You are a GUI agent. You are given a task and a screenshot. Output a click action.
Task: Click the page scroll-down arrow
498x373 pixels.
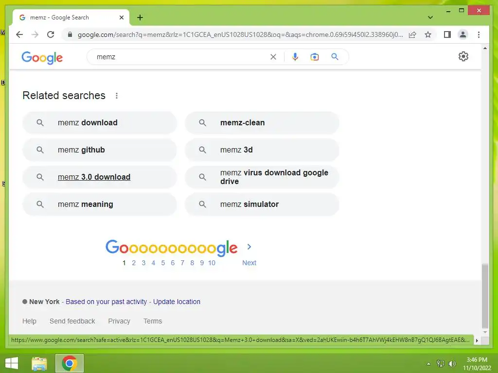485,332
